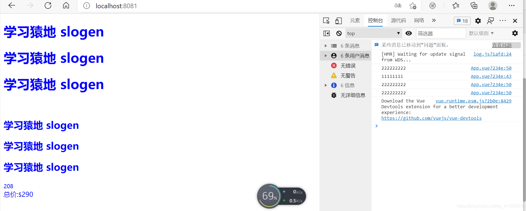This screenshot has width=526, height=211.
Task: Add this page to favorites star icon
Action: (x=413, y=6)
